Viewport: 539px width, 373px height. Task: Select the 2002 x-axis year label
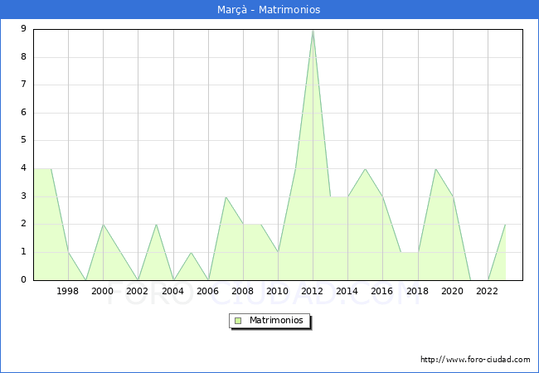coord(138,291)
